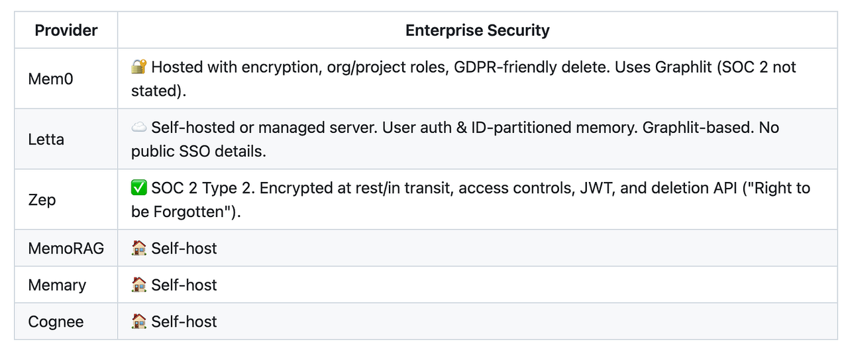Click the Provider column header

pos(66,30)
